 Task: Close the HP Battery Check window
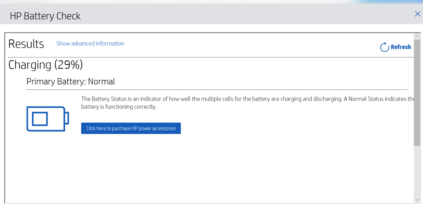pos(418,14)
